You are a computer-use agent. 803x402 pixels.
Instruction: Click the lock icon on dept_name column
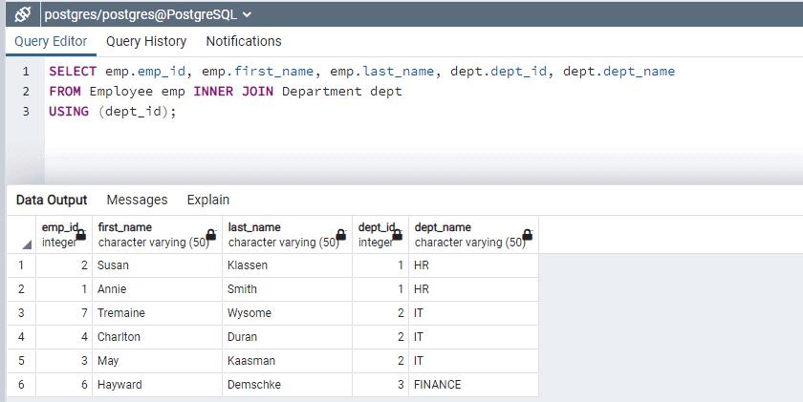(527, 235)
